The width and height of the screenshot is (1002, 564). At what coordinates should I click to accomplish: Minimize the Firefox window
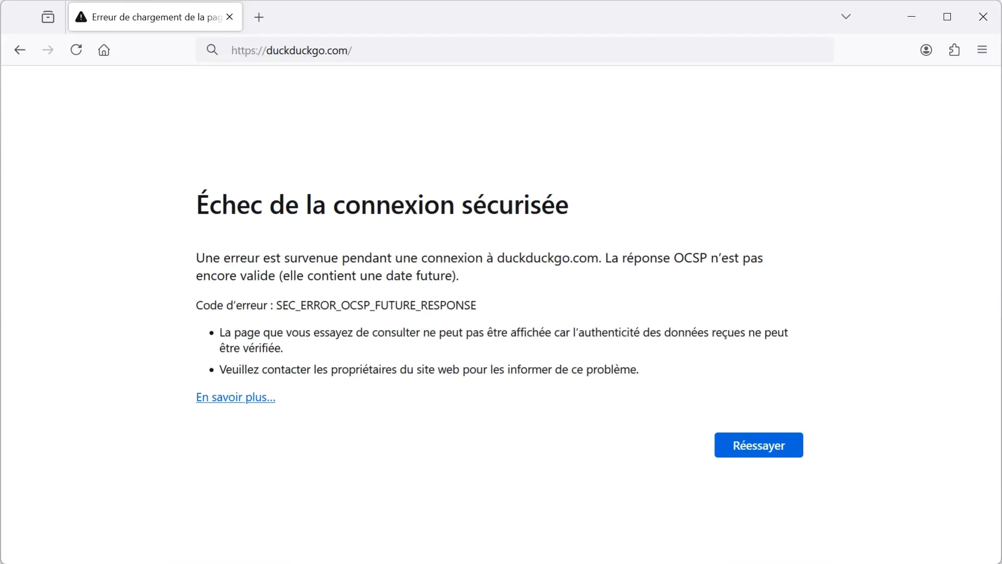click(911, 17)
